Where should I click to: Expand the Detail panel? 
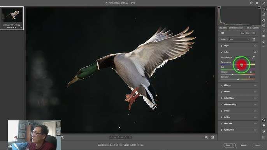click(x=221, y=111)
